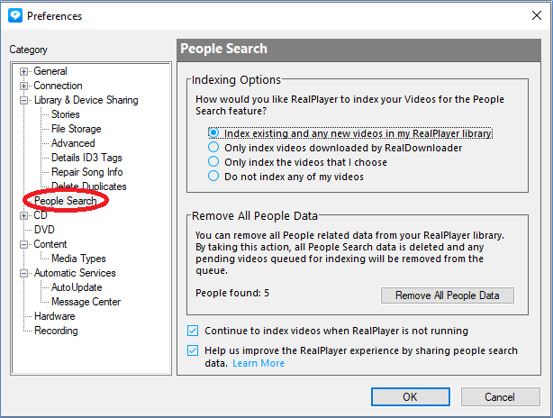Expand the Connection category
The height and width of the screenshot is (418, 553).
click(23, 86)
